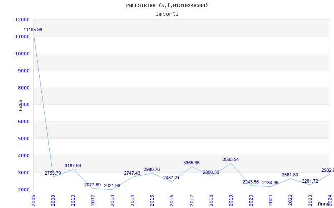The width and height of the screenshot is (334, 208).
Task: Click the 2487.21 data label
Action: (171, 178)
